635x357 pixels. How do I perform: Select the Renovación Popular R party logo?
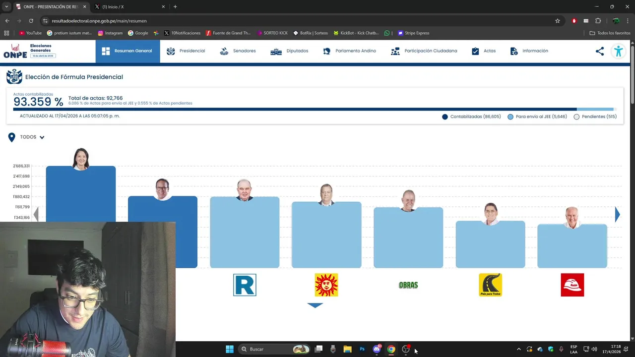point(245,285)
